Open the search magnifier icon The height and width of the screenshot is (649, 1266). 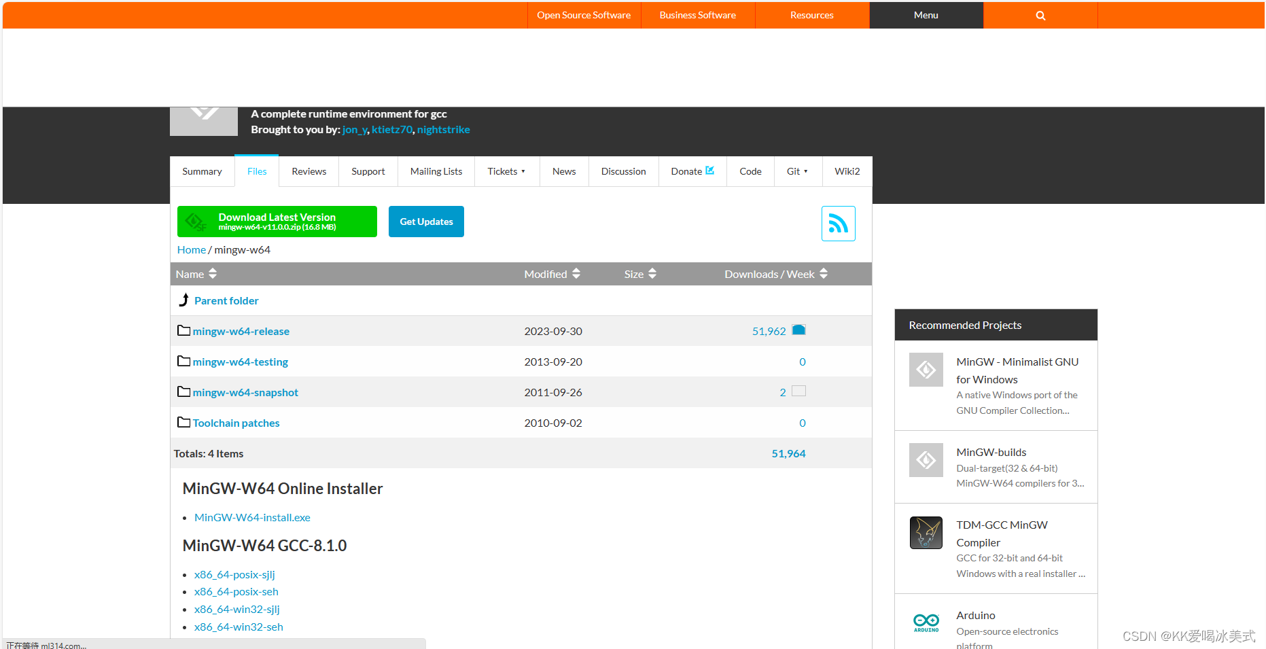point(1040,16)
